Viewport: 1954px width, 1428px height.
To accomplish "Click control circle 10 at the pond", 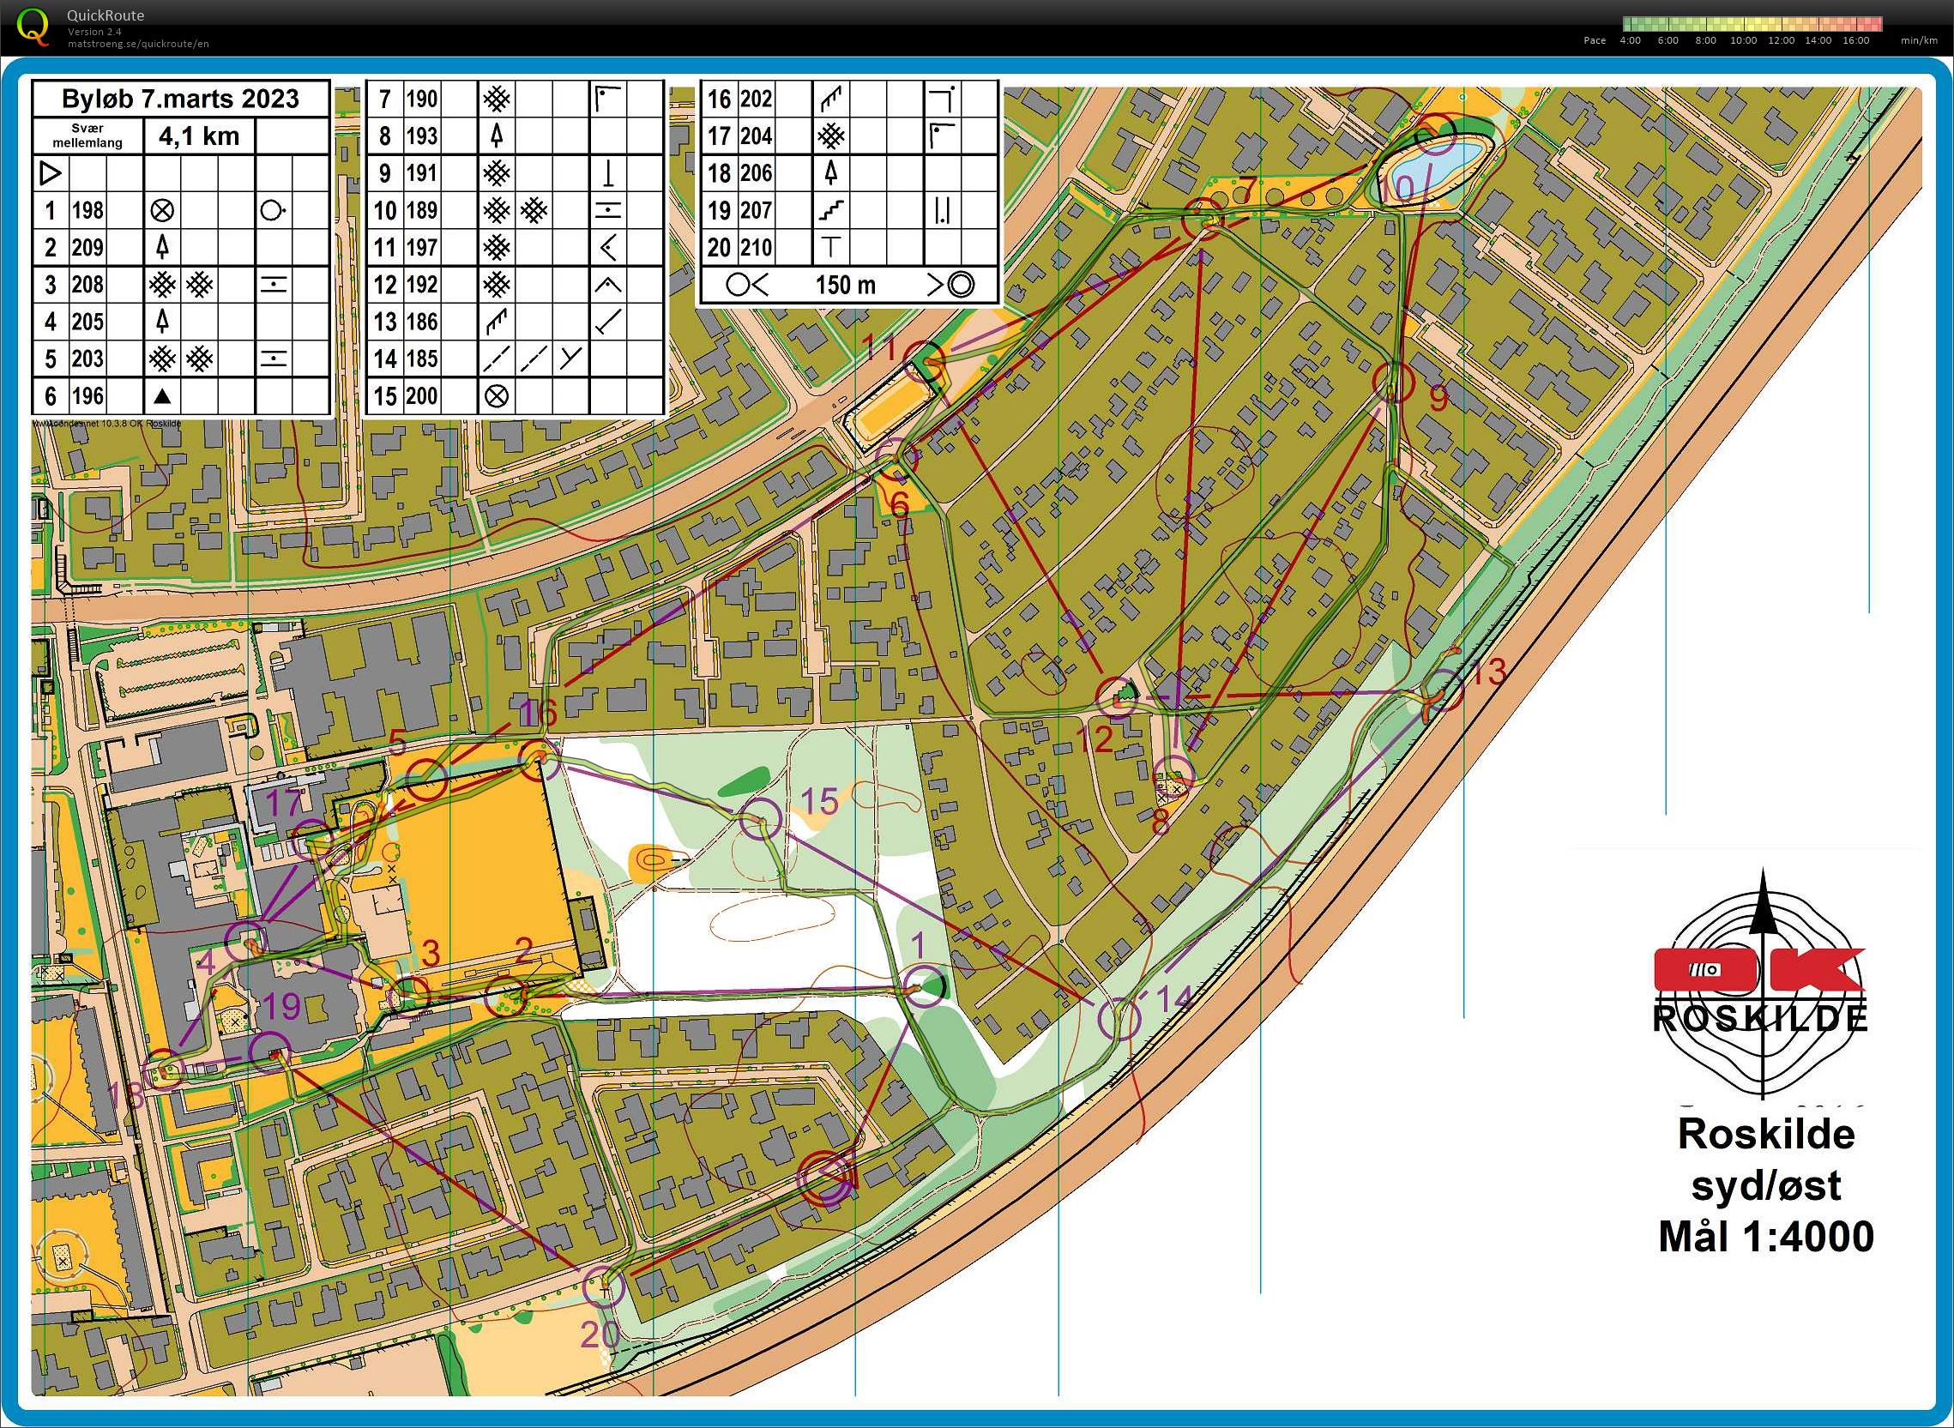I will pos(1436,134).
